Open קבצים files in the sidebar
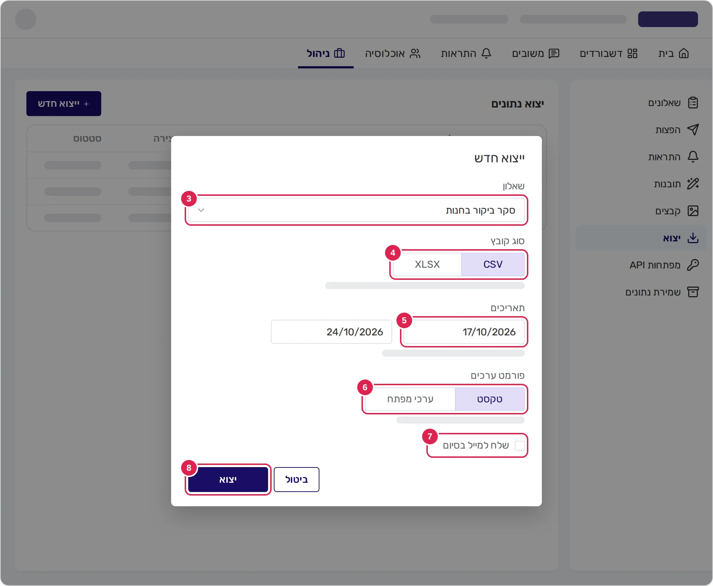 (641, 211)
